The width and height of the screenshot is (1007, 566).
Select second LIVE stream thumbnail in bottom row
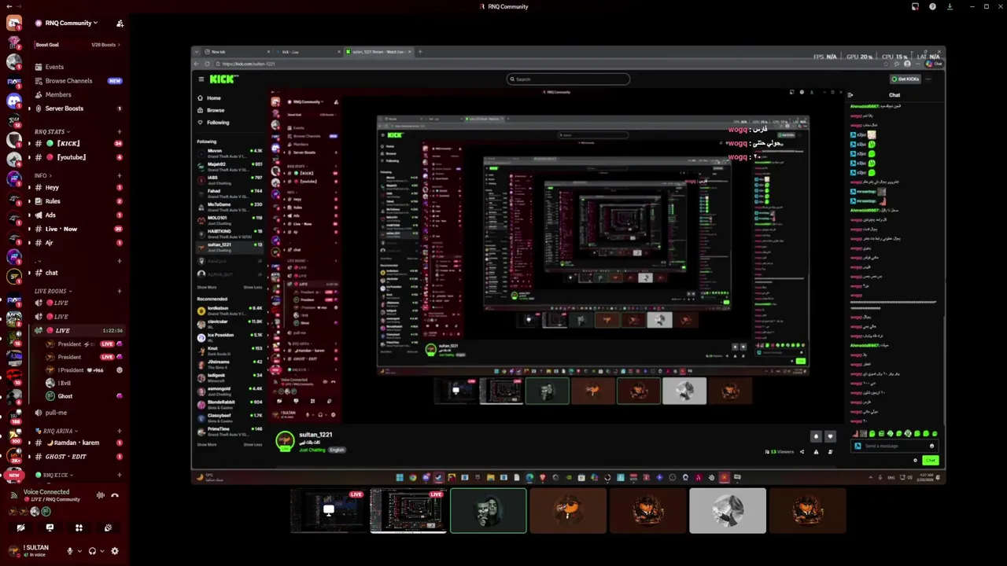pyautogui.click(x=408, y=511)
